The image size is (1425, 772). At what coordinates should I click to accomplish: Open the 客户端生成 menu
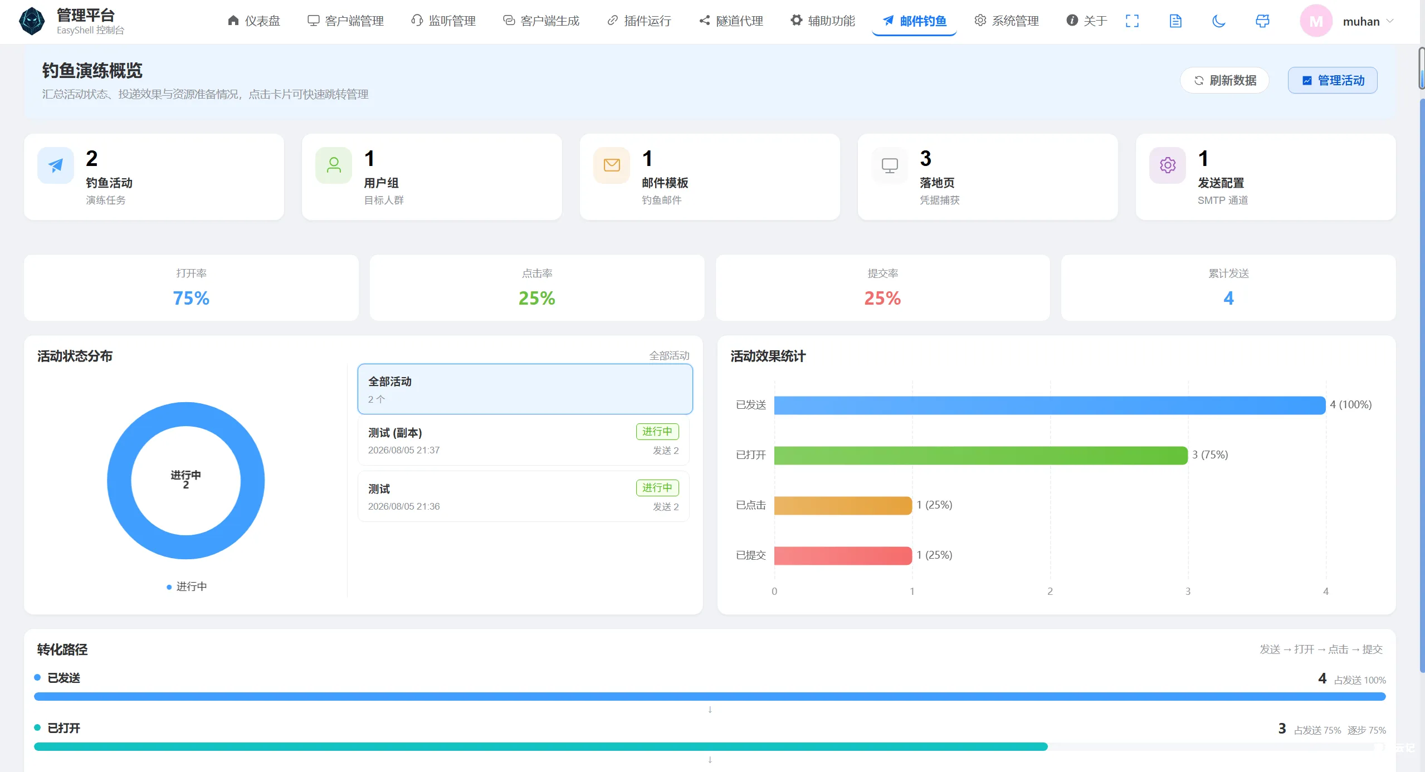pos(541,21)
